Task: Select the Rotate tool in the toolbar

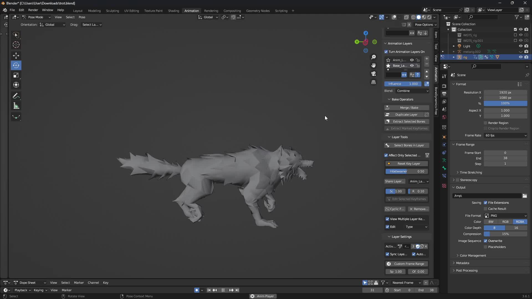Action: coord(16,65)
